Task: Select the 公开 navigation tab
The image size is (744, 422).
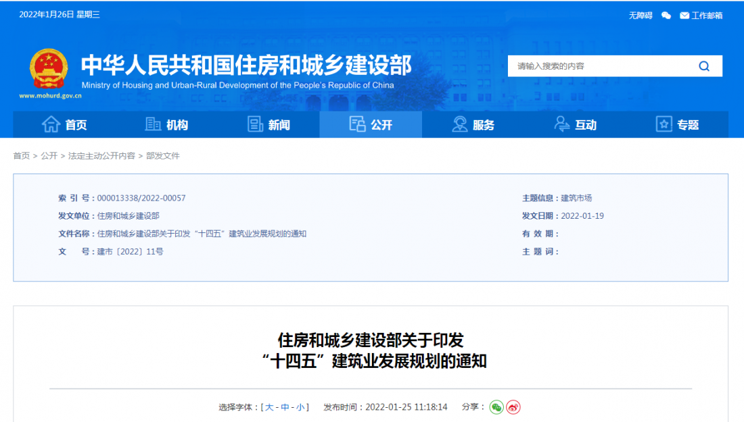Action: coord(371,124)
